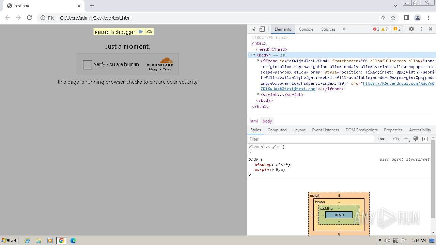
Task: Collapse the body node in DOM tree
Action: click(x=254, y=55)
